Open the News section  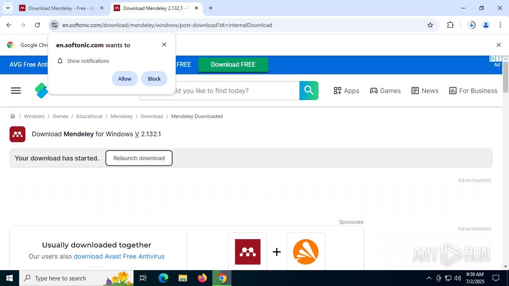tap(425, 91)
